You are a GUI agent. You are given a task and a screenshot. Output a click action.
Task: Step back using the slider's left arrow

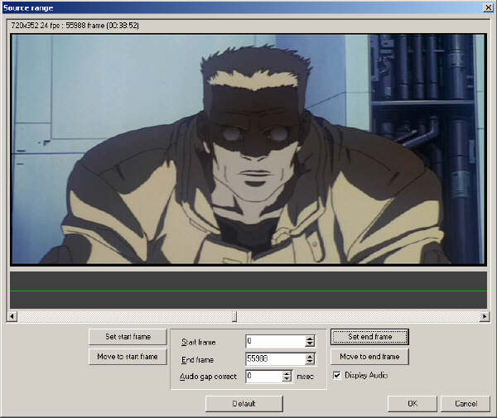12,316
